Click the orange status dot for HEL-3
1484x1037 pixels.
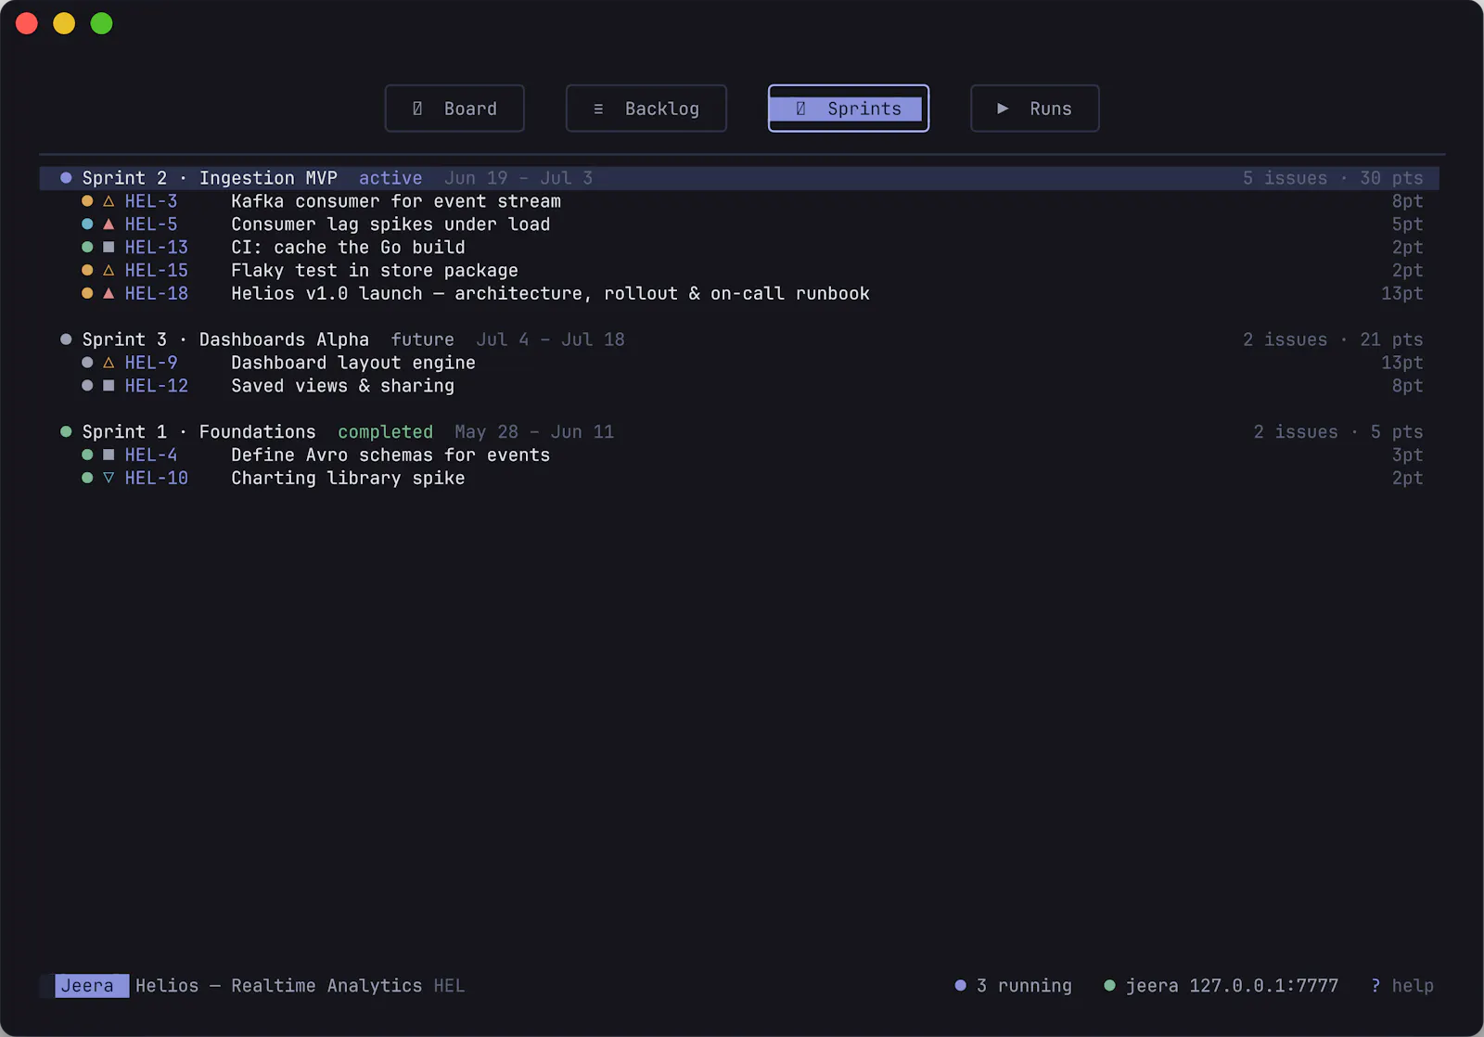(x=87, y=201)
